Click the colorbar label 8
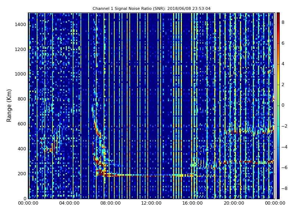The width and height of the screenshot is (294, 220). [x=283, y=22]
